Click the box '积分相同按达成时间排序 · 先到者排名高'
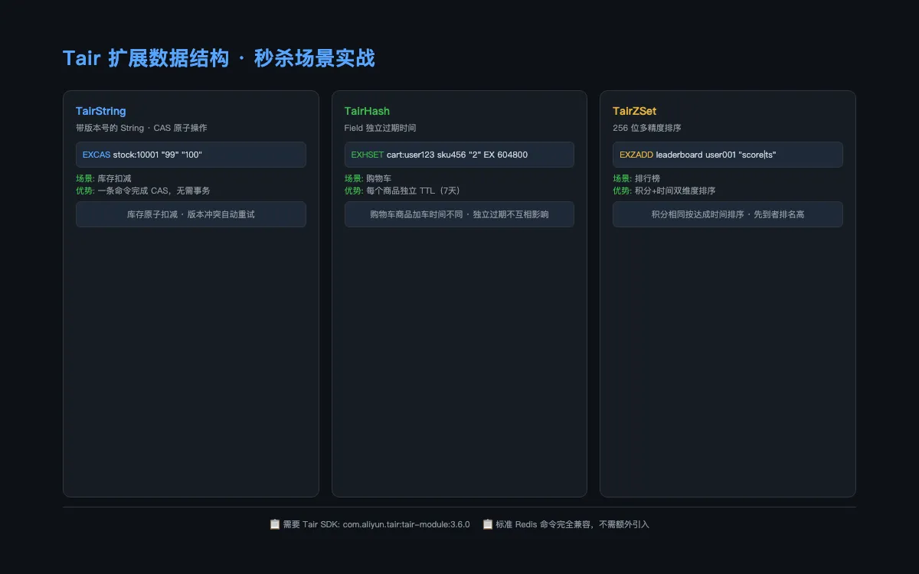Viewport: 919px width, 574px height. pos(728,214)
